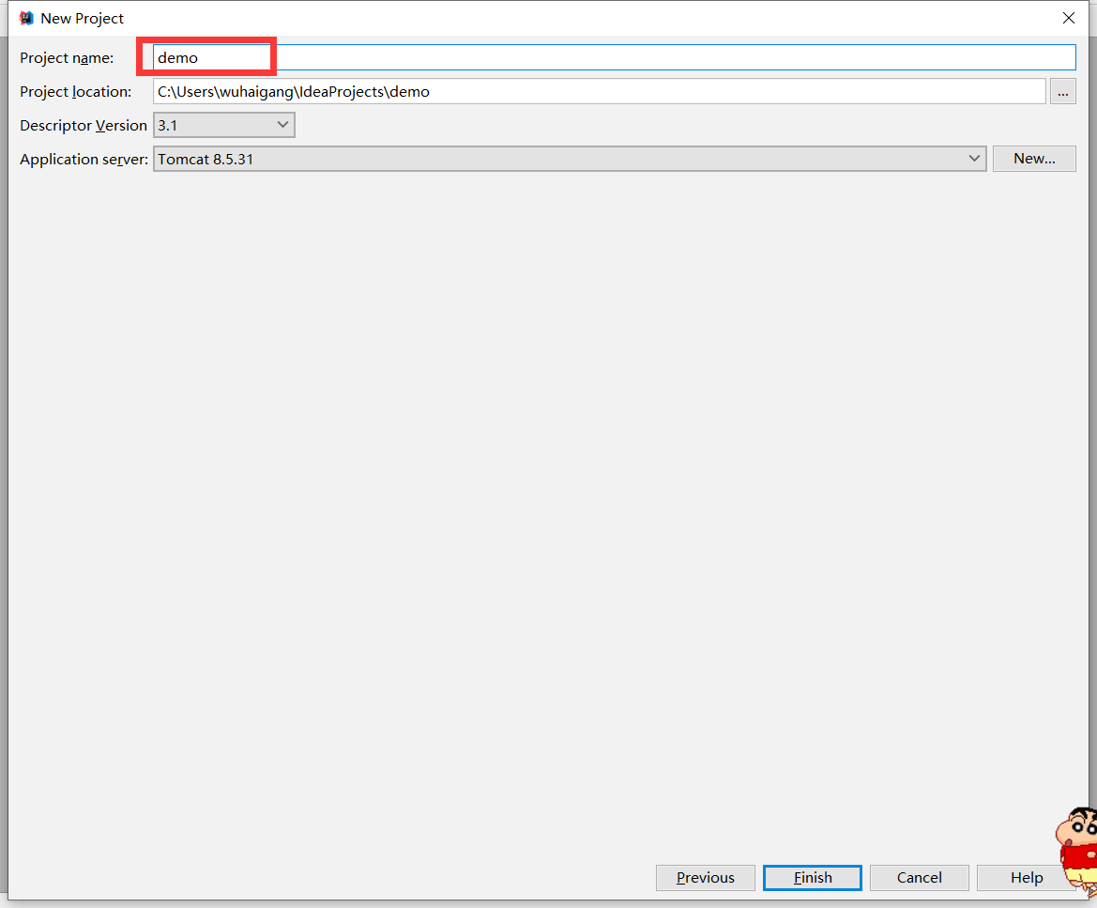The width and height of the screenshot is (1097, 908).
Task: Click the New Project title text
Action: pyautogui.click(x=82, y=19)
